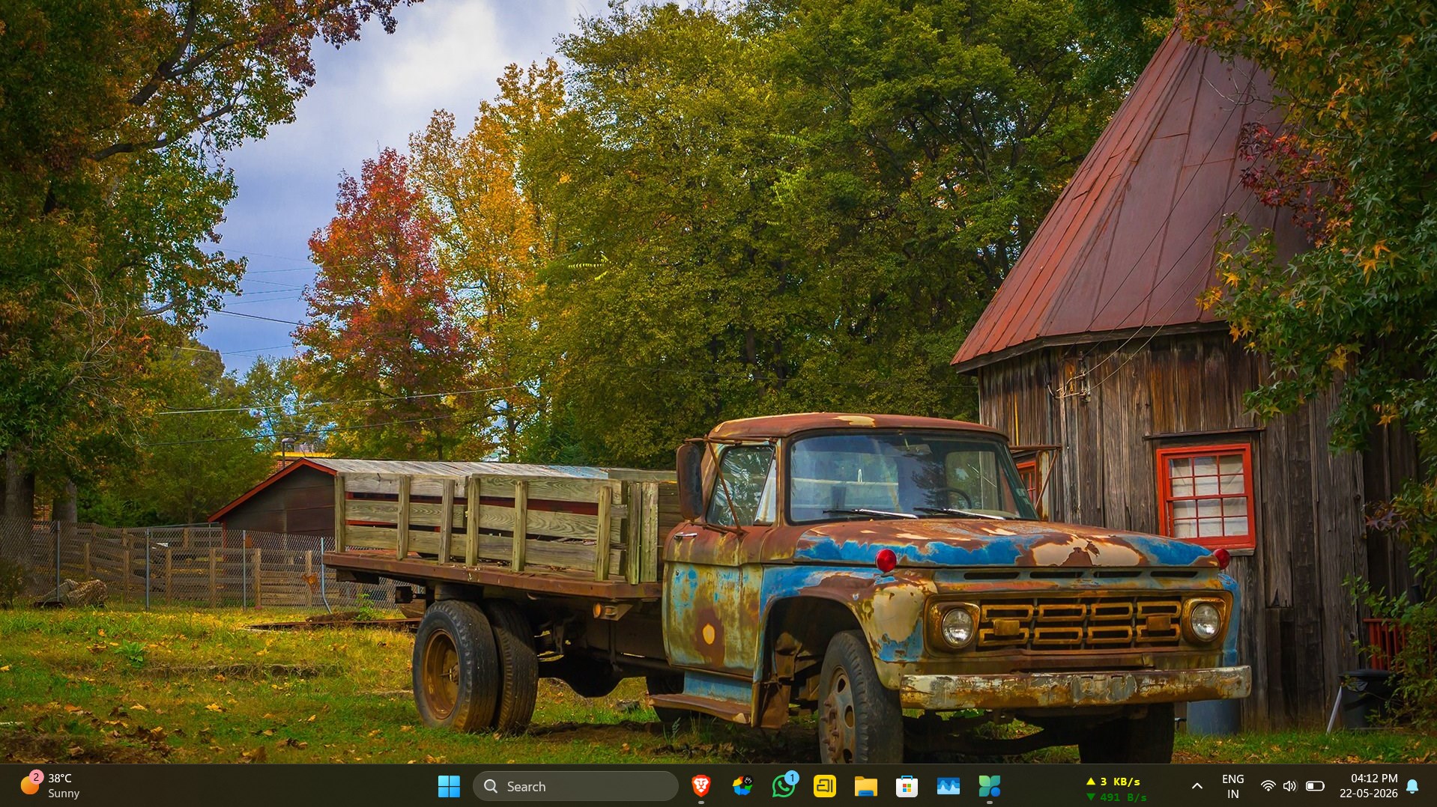Launch Brave browser from taskbar
Screen dimensions: 1437x807
coord(701,786)
